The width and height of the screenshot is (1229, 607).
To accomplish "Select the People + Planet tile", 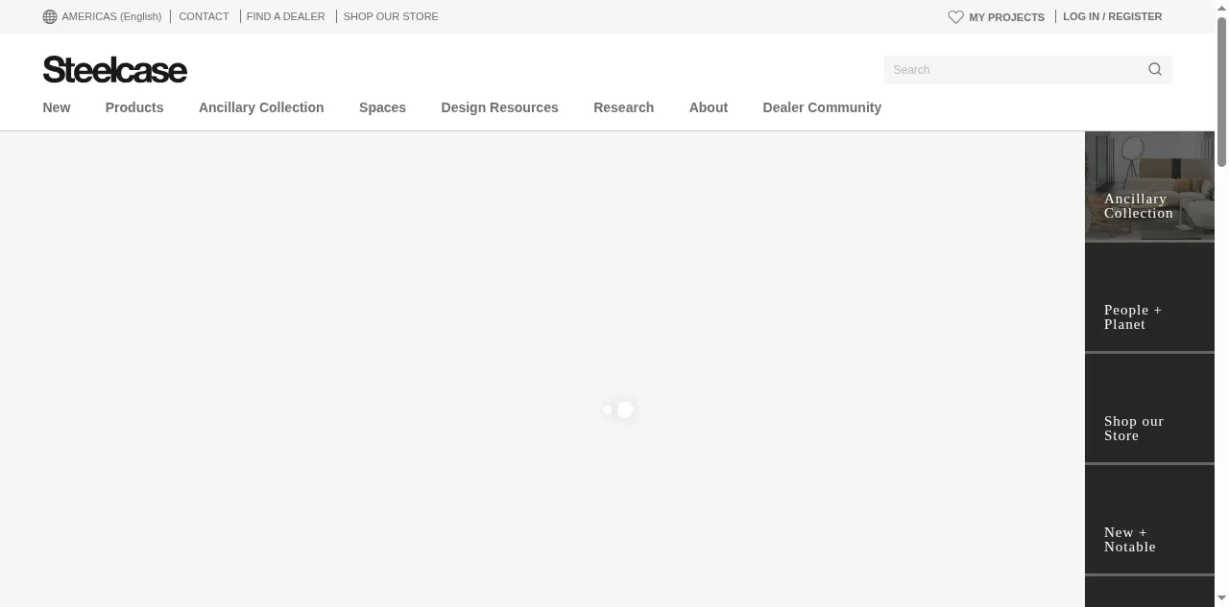I will tap(1149, 297).
